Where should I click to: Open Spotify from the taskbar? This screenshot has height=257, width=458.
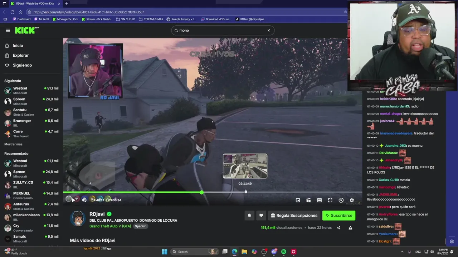284,252
